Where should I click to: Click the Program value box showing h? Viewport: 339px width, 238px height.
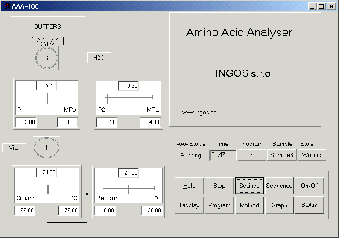click(252, 155)
